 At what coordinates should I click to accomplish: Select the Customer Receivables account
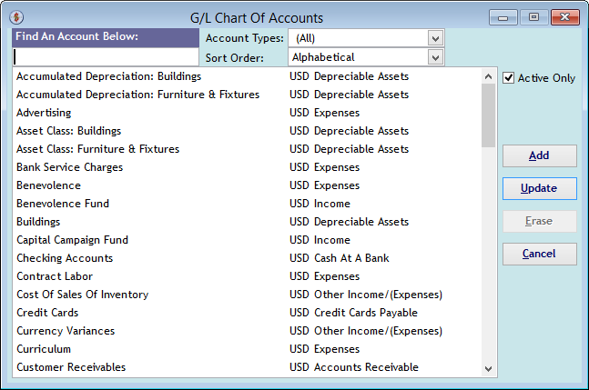click(x=247, y=367)
